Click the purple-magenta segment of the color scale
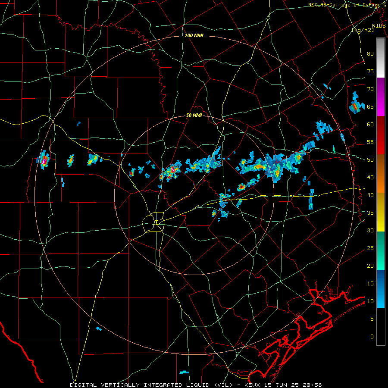The height and width of the screenshot is (388, 388). (x=381, y=97)
